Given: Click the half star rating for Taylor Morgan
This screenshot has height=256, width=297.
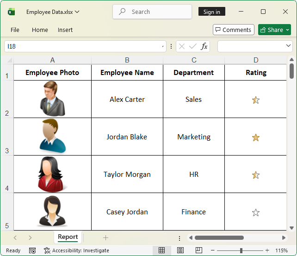Looking at the screenshot, I should [256, 175].
